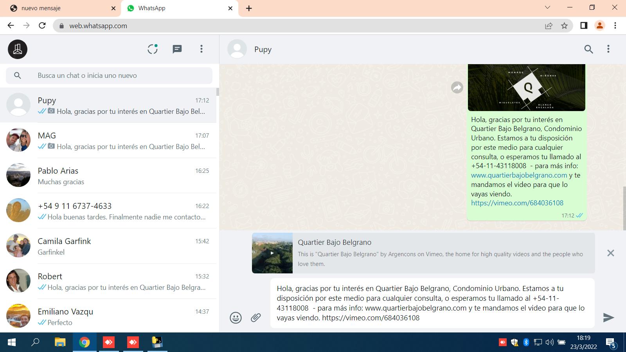626x352 pixels.
Task: Open the Pablo Arias conversation
Action: pos(108,176)
